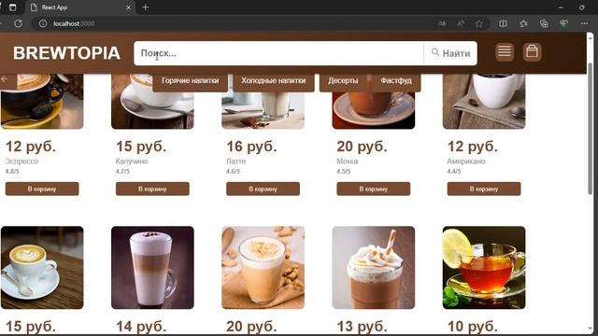Click the 14 руб. price
The height and width of the screenshot is (336, 598).
[x=141, y=327]
